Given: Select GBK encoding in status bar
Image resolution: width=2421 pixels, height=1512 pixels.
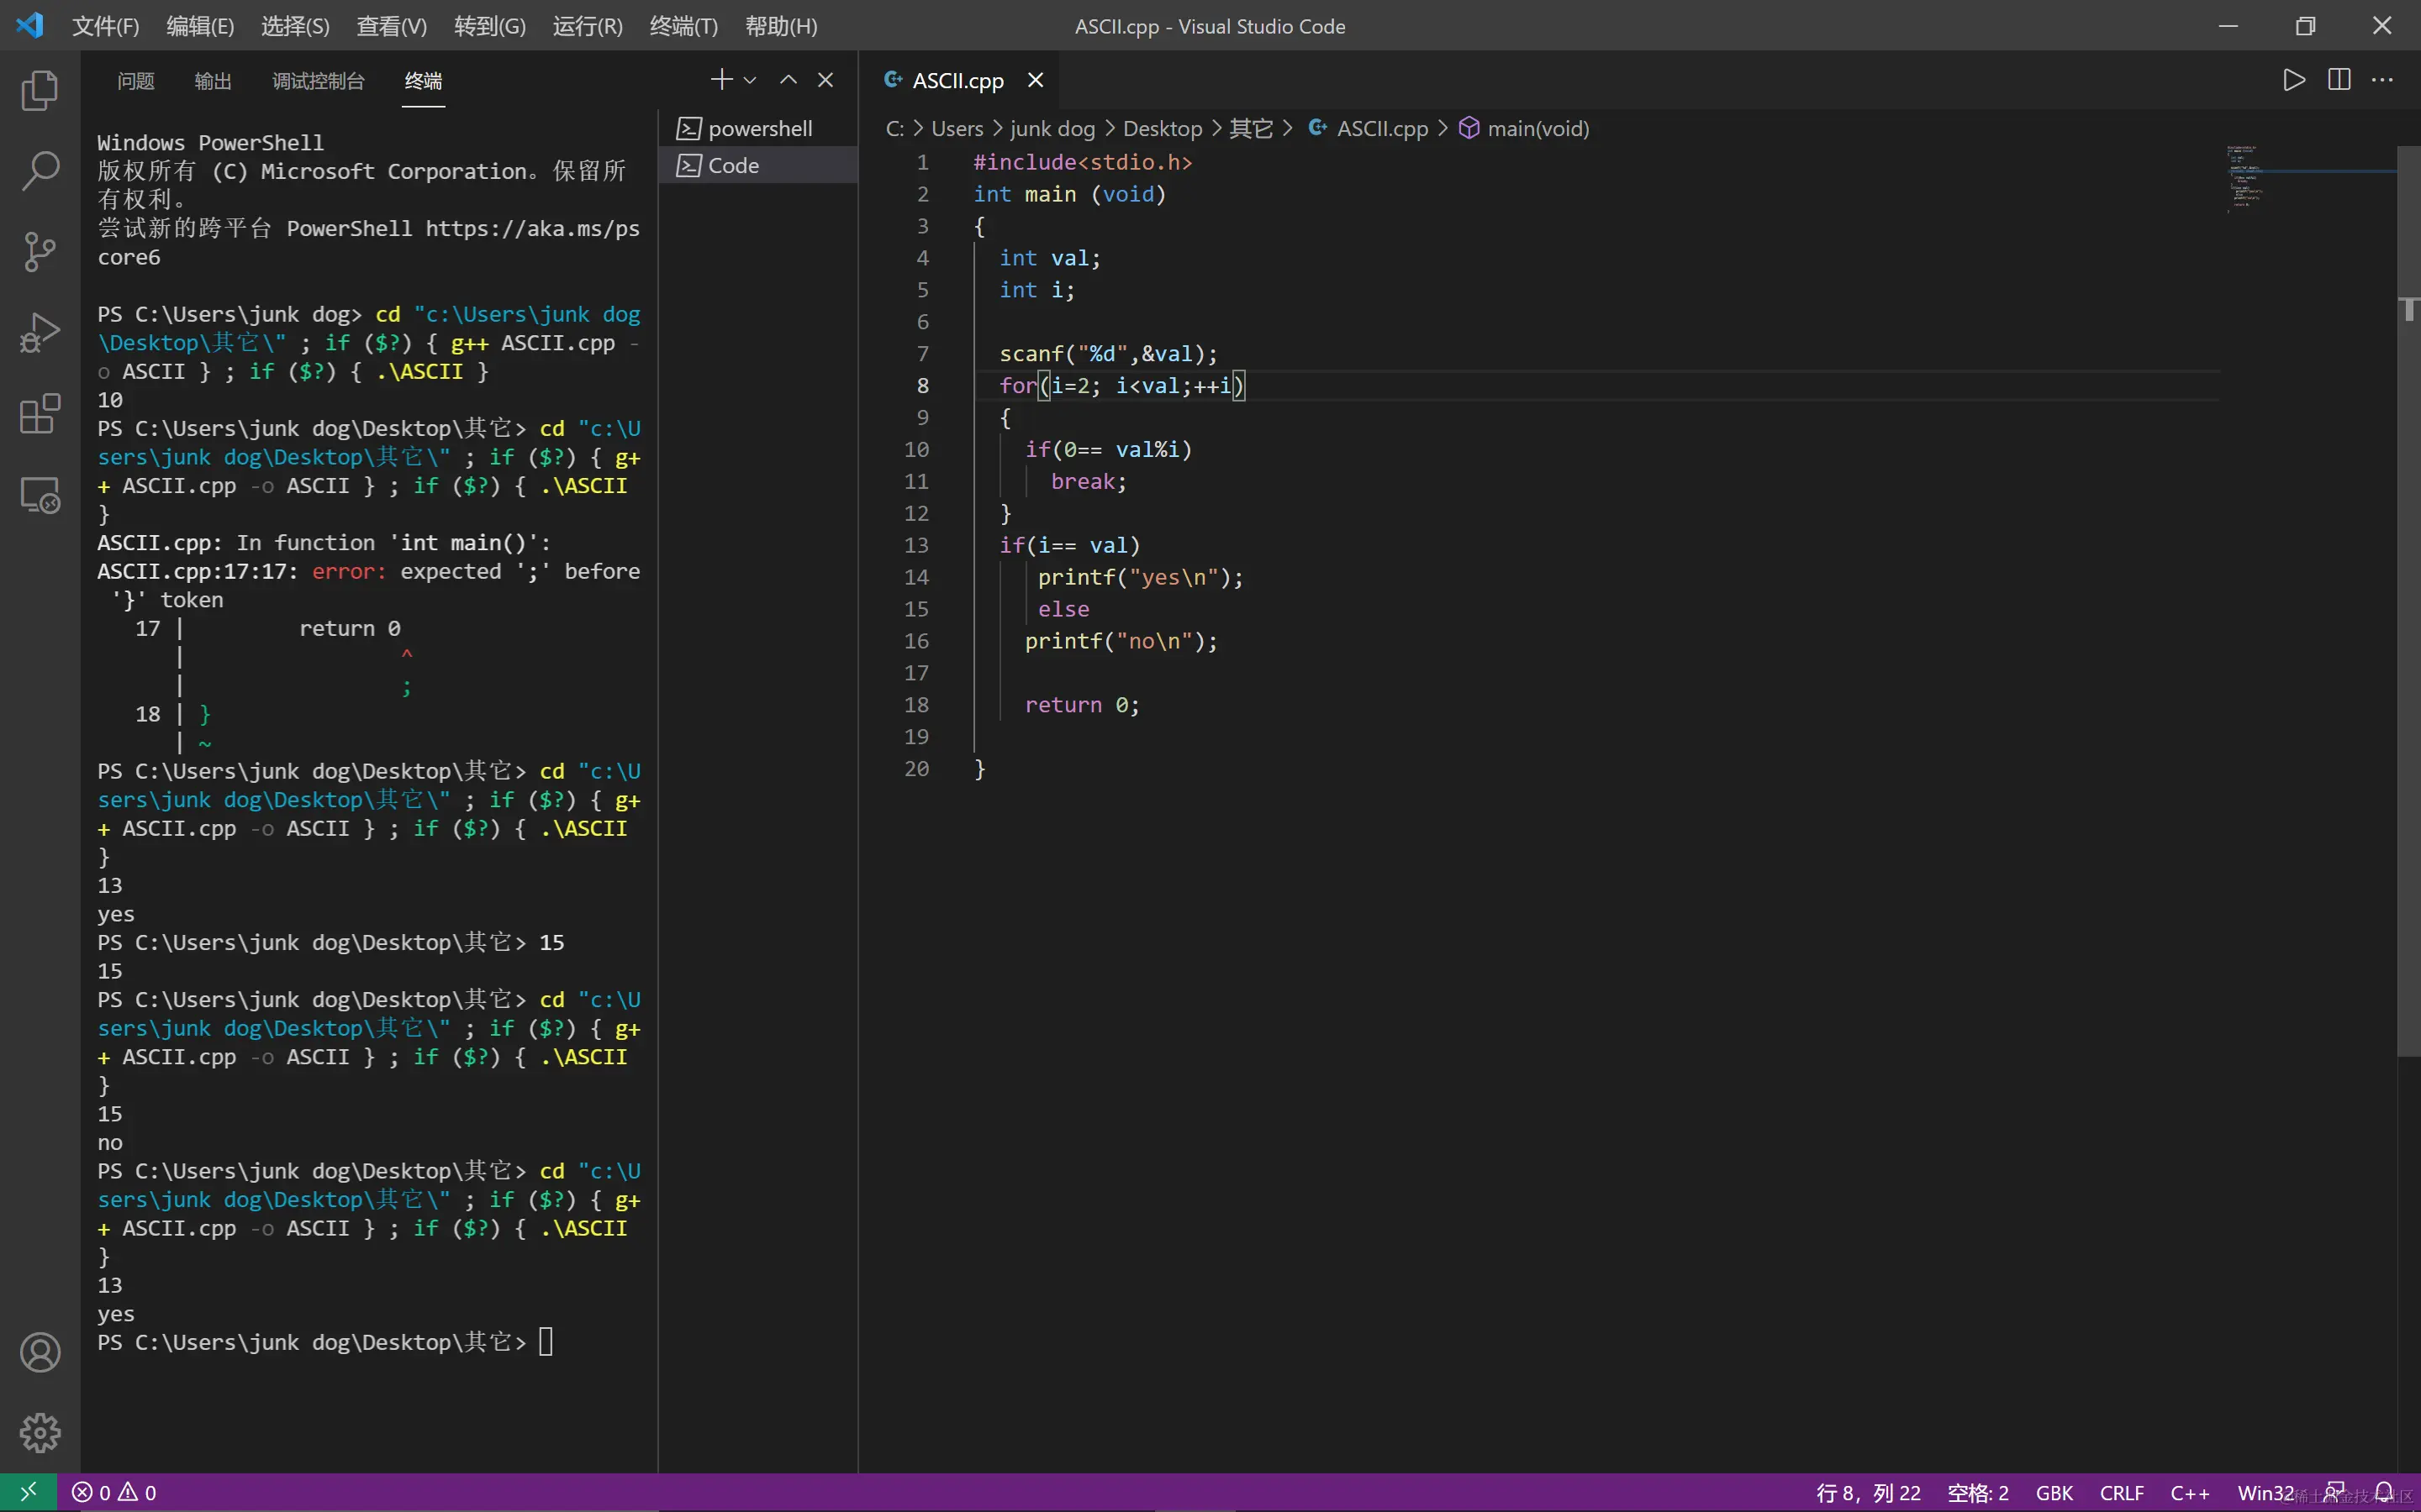Looking at the screenshot, I should (2054, 1492).
